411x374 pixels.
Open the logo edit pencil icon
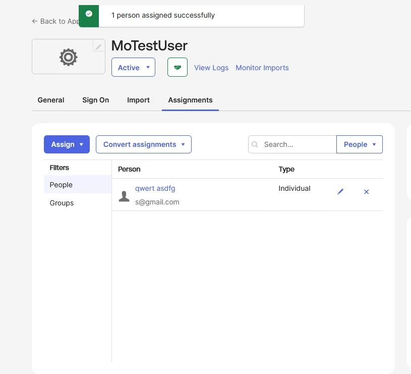coord(99,46)
